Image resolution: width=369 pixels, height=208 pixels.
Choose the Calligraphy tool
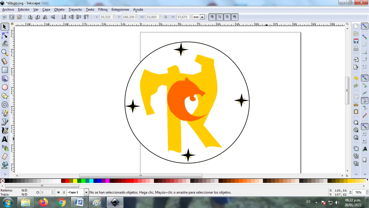[5, 131]
